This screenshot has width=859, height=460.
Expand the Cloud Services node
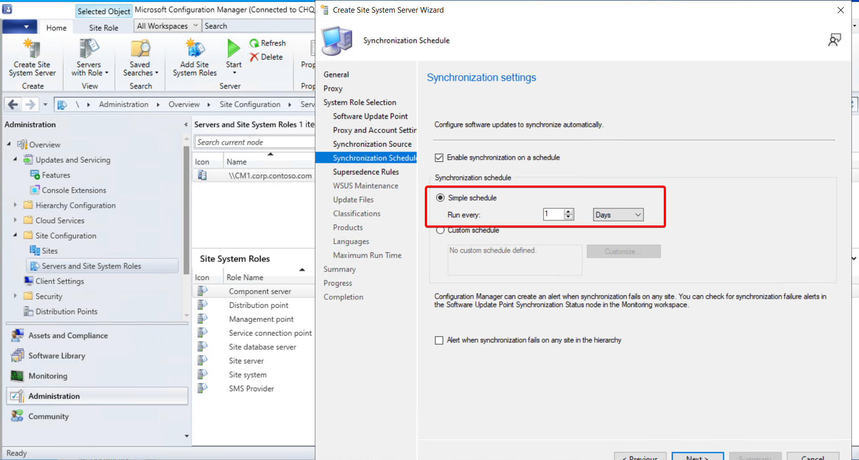15,220
